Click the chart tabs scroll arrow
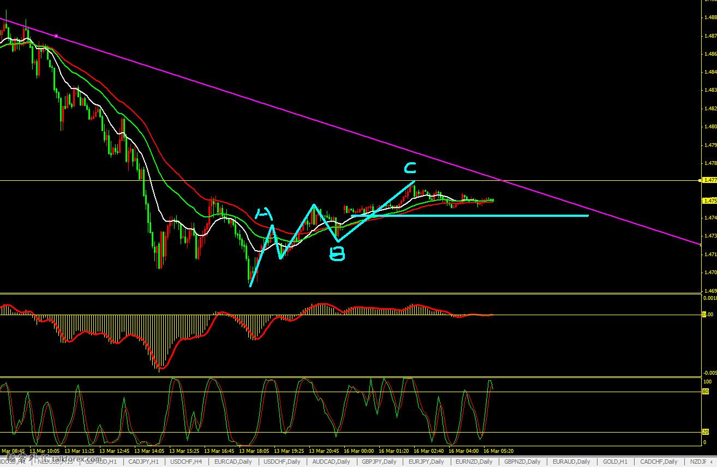 point(712,462)
